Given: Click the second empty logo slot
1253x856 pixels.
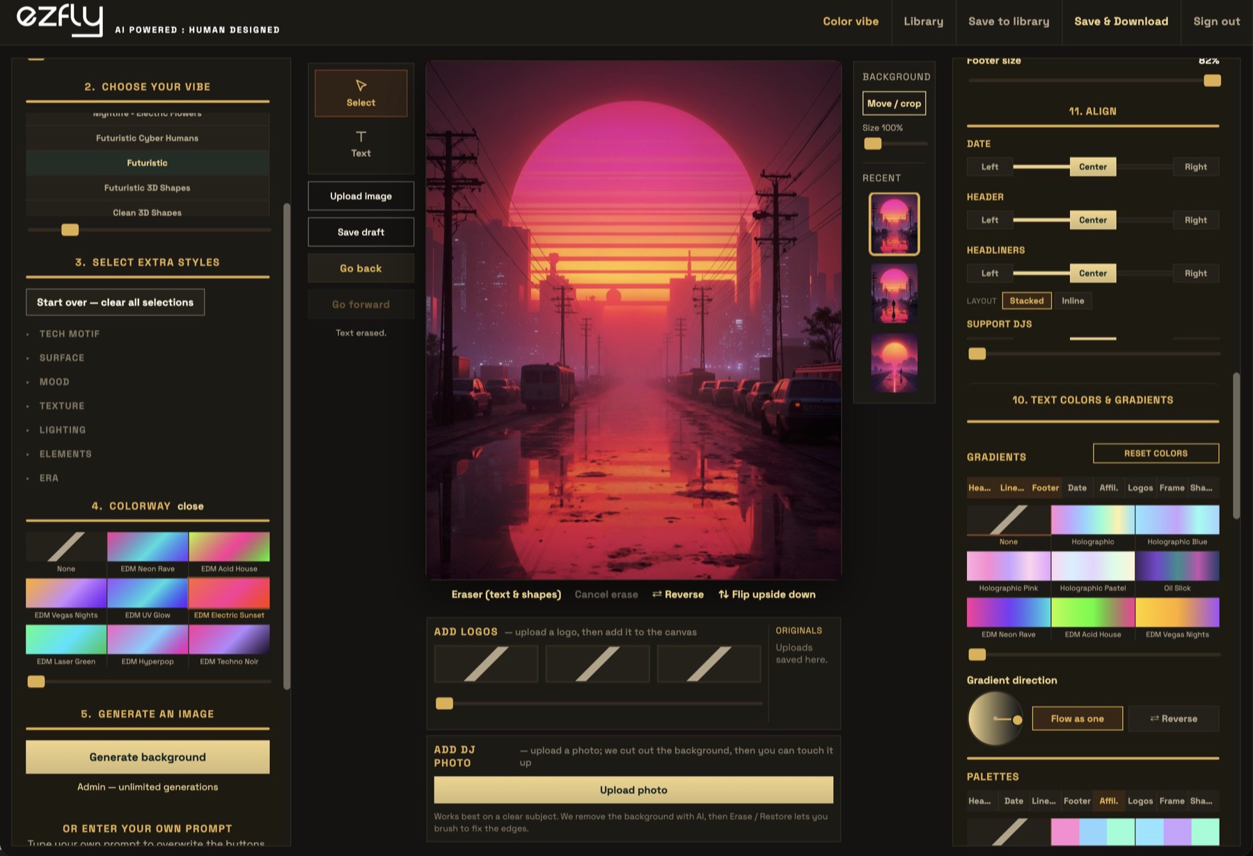Looking at the screenshot, I should coord(597,663).
